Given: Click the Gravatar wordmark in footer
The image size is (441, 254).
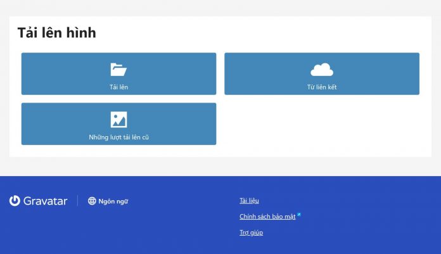Looking at the screenshot, I should pyautogui.click(x=45, y=201).
